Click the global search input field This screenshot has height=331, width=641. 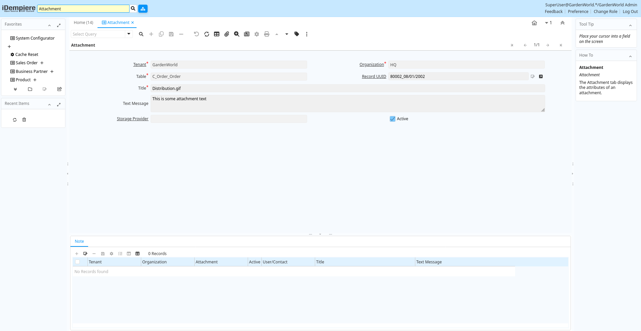click(x=83, y=9)
